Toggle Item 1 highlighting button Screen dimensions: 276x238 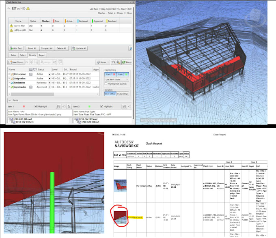tap(110, 74)
